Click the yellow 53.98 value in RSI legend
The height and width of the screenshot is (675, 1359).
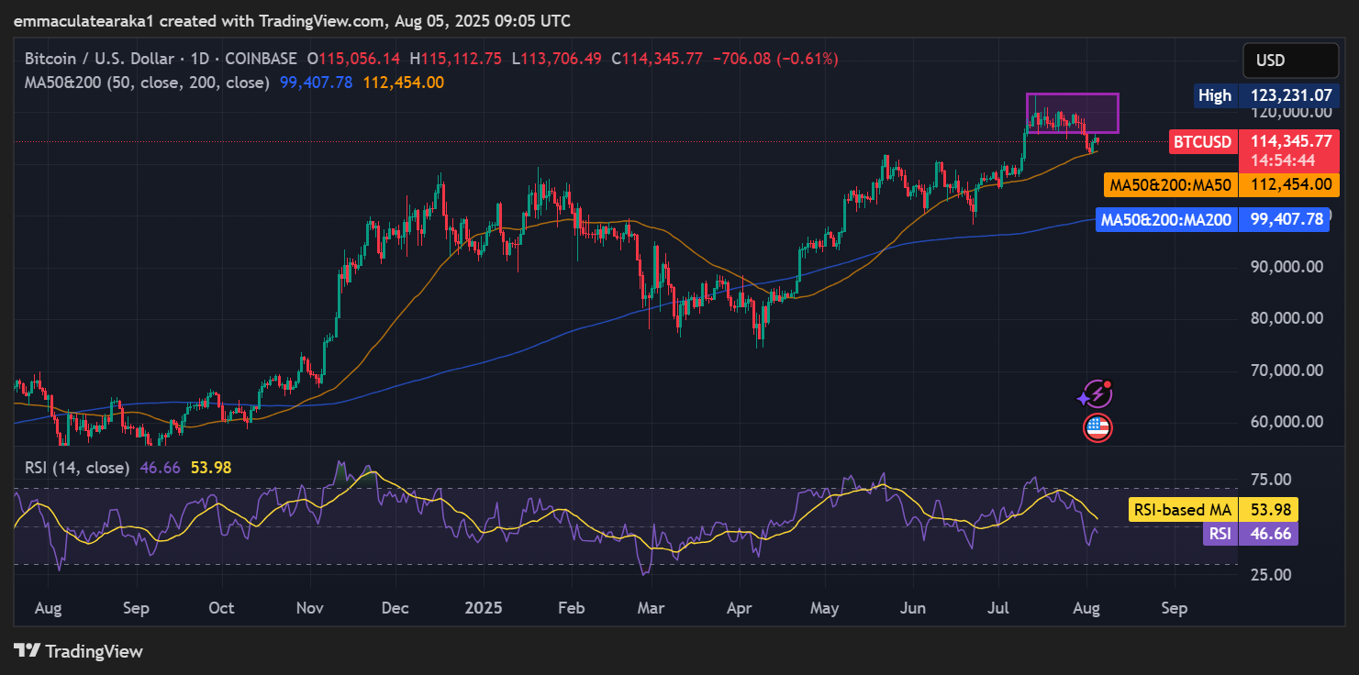211,468
